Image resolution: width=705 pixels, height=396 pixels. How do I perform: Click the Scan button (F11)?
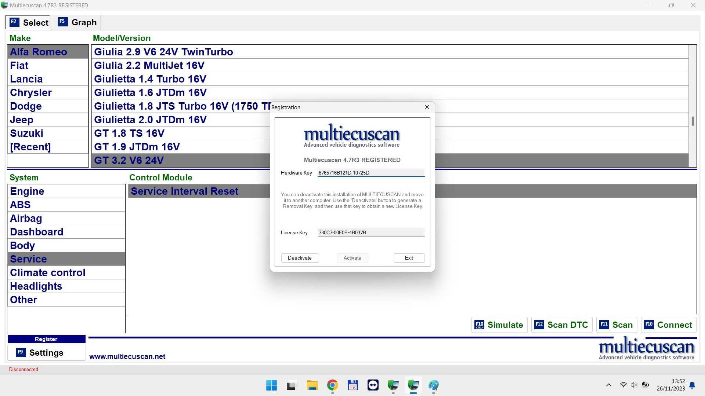tap(617, 325)
